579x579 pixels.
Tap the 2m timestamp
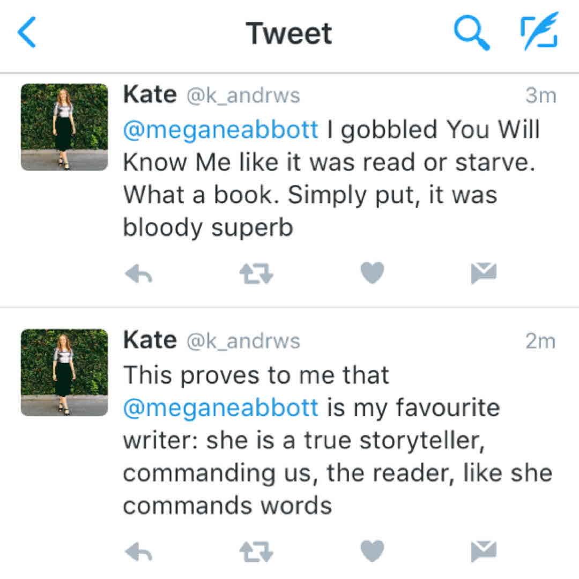pyautogui.click(x=541, y=341)
